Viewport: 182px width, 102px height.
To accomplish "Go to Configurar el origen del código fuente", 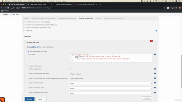I will click(44, 18).
